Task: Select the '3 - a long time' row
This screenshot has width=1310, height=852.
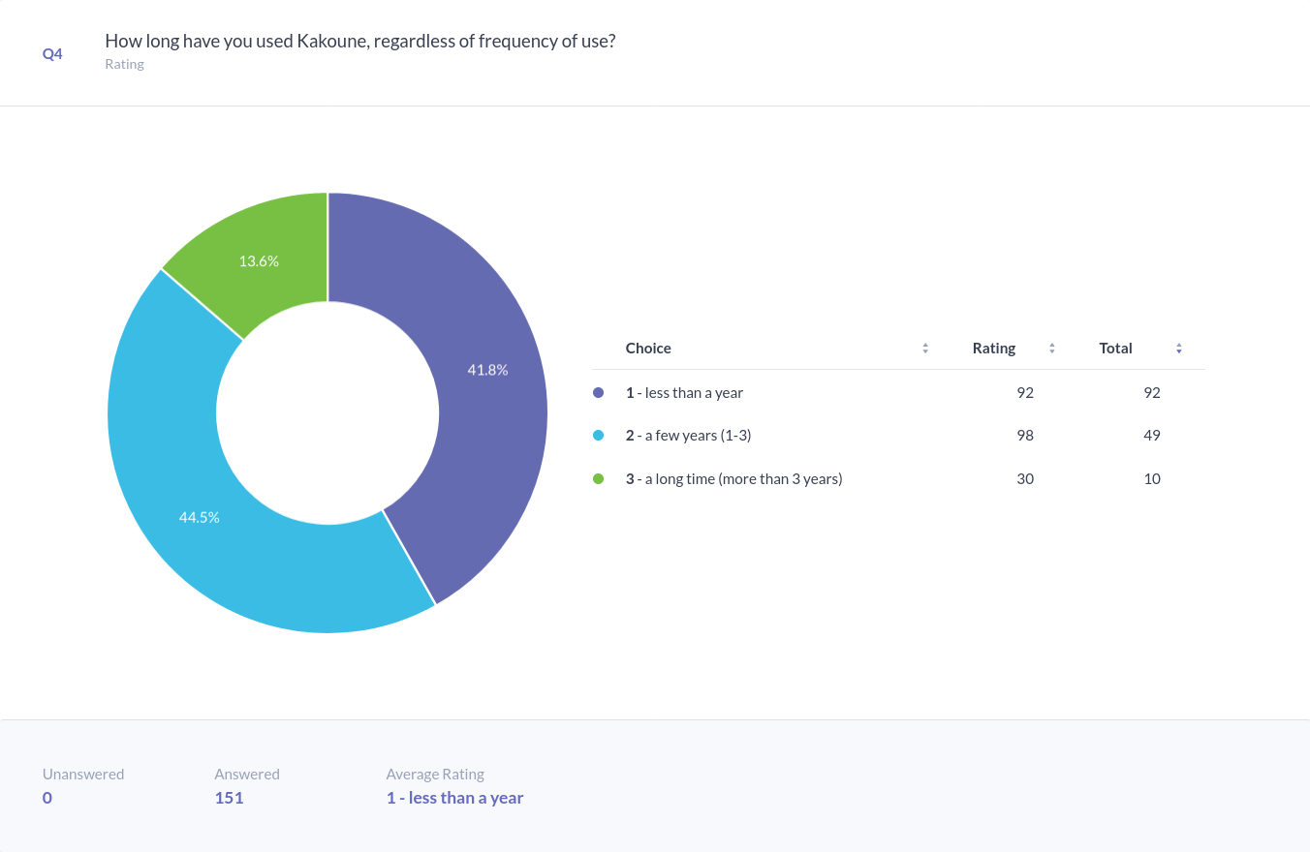Action: click(x=733, y=478)
